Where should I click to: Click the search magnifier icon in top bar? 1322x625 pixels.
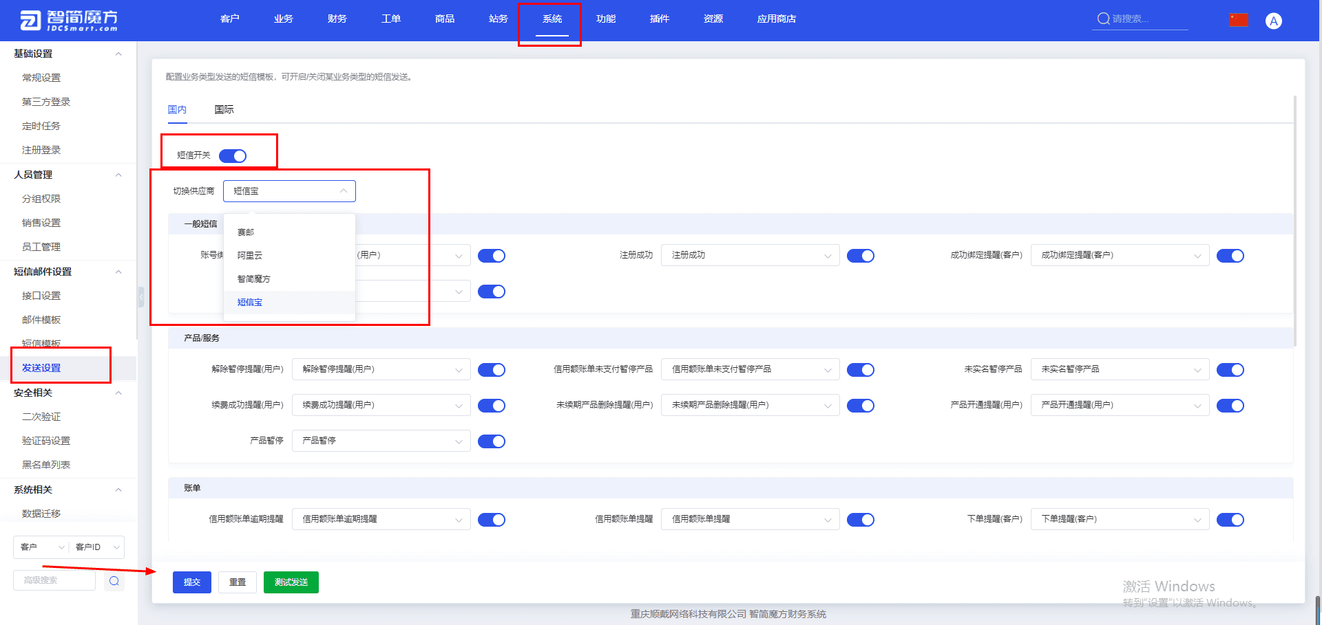pyautogui.click(x=1103, y=19)
